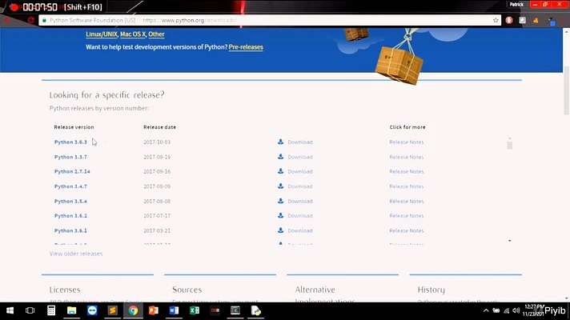This screenshot has width=570, height=320.
Task: Click the browser reload icon
Action: point(31,20)
